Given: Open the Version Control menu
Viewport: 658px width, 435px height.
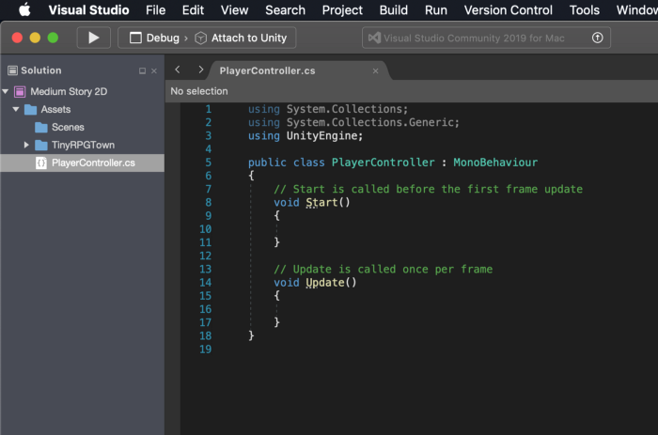Looking at the screenshot, I should tap(508, 9).
